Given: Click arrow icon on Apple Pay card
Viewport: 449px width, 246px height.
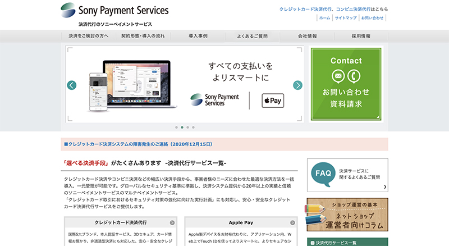Looking at the screenshot, I should click(x=292, y=223).
